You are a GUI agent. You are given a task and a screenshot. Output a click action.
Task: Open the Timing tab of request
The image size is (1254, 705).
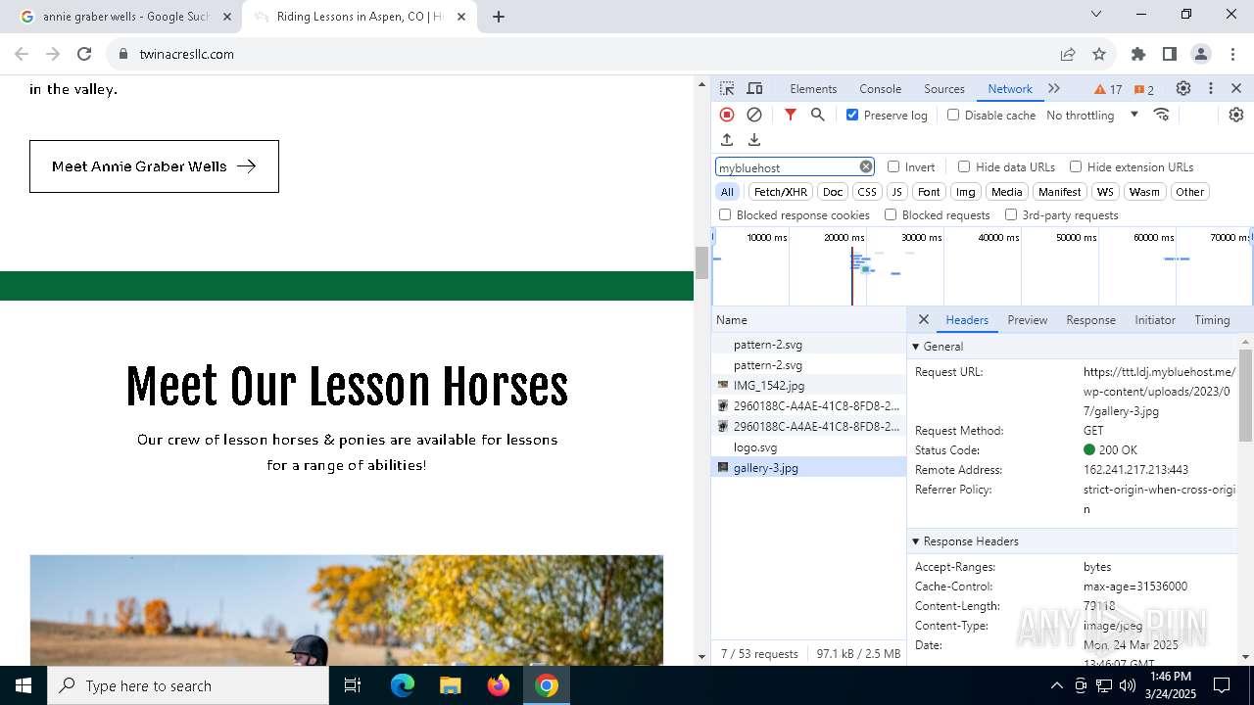click(1212, 320)
